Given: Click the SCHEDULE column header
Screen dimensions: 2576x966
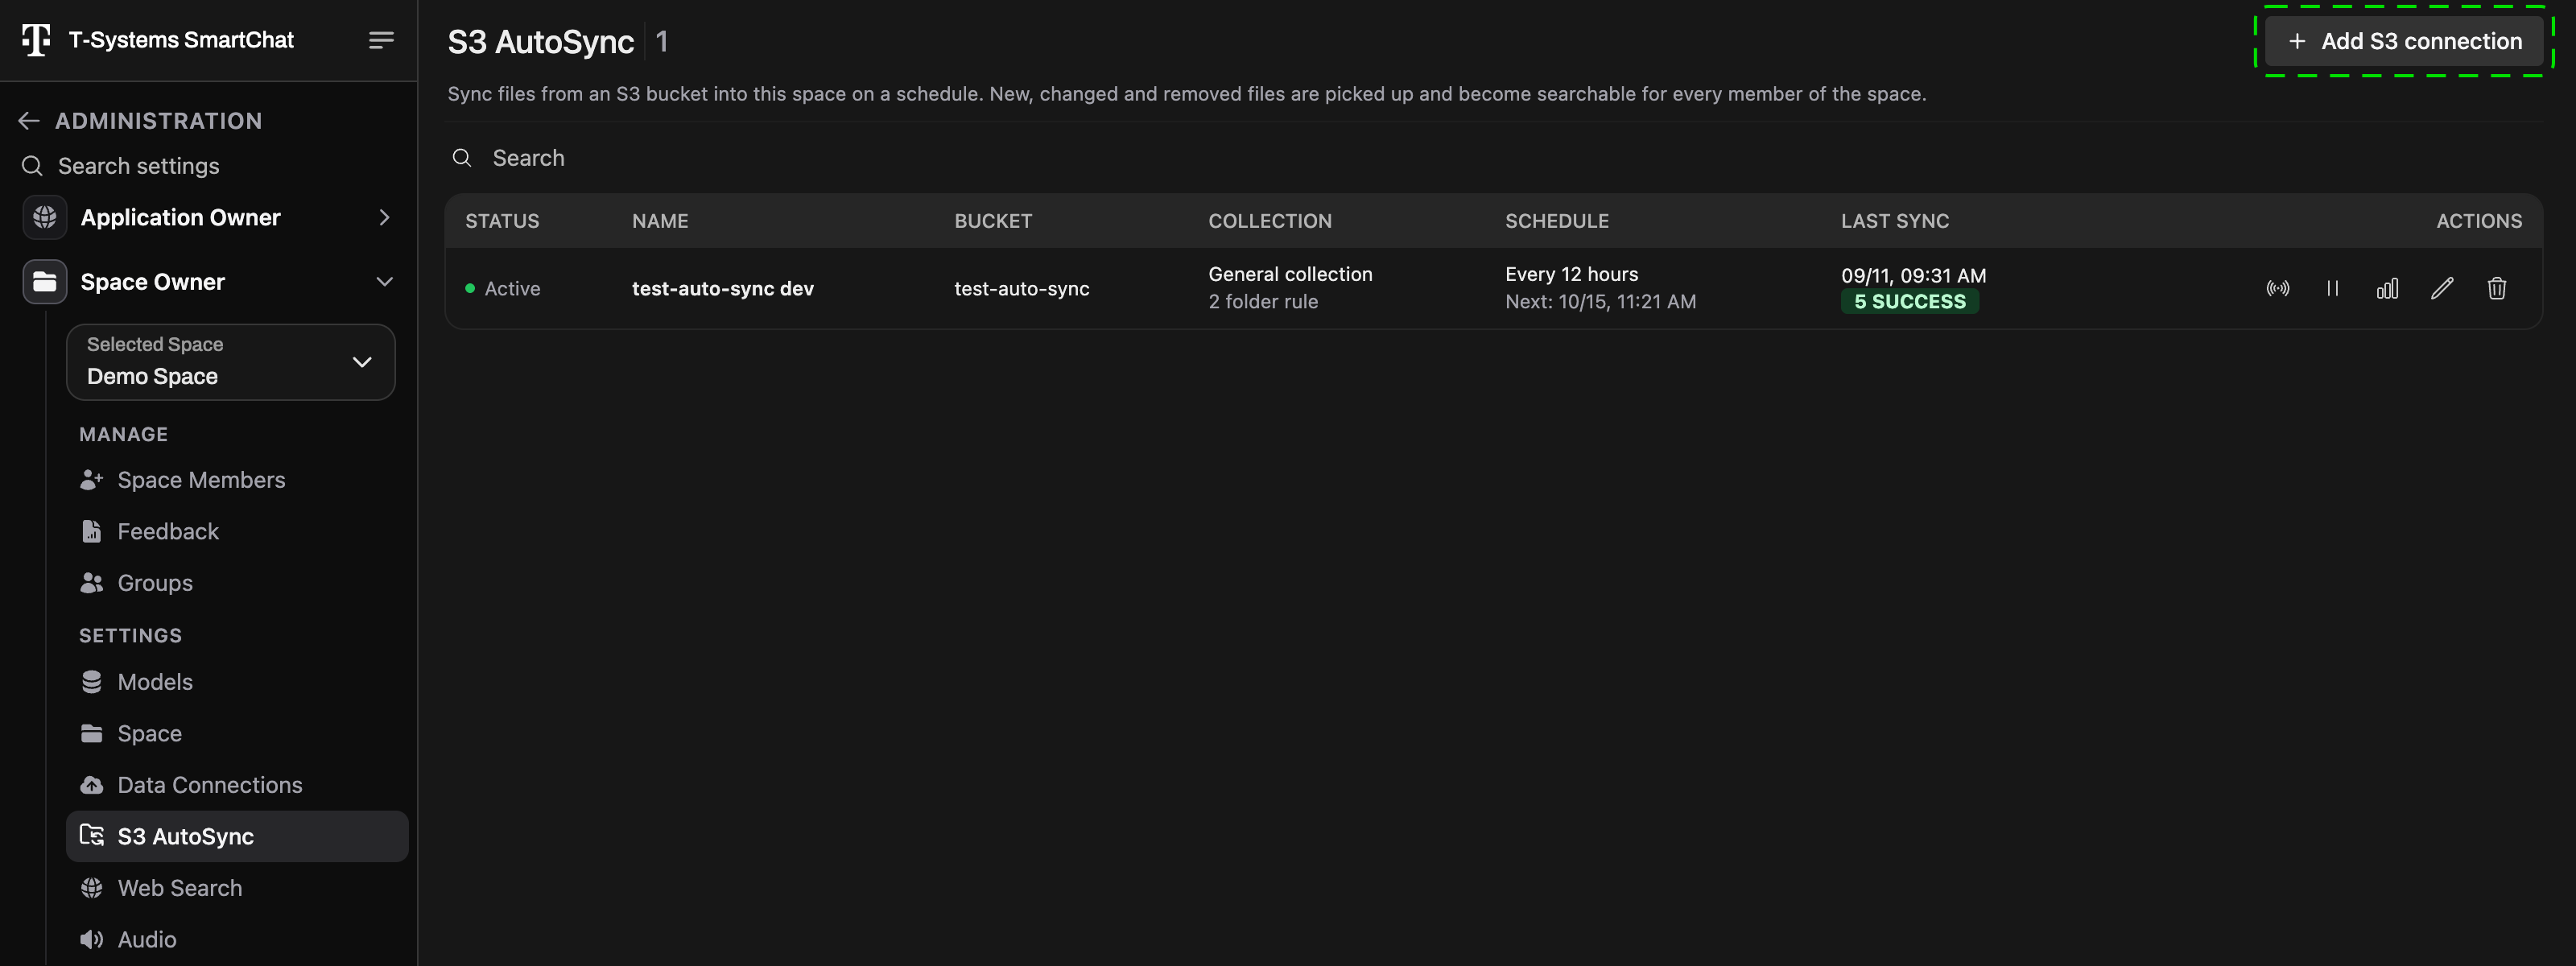Looking at the screenshot, I should click(x=1556, y=221).
